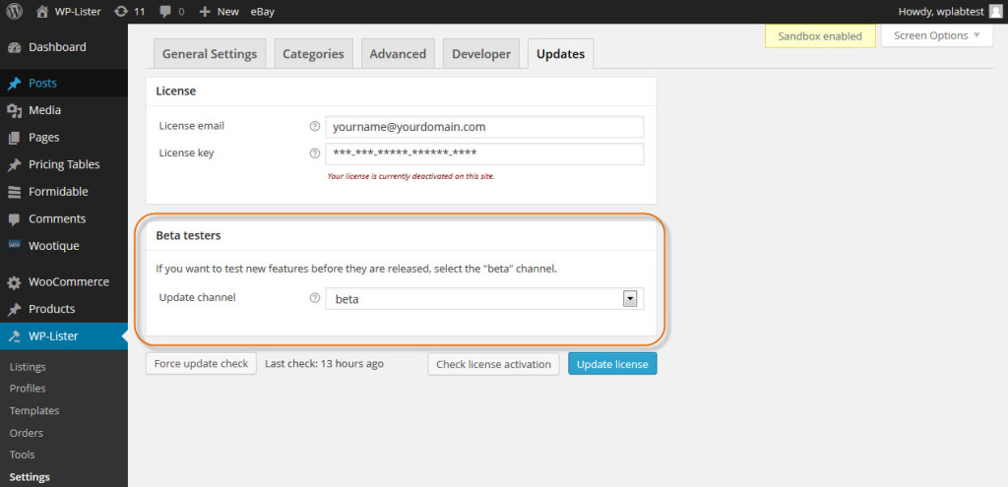Switch to the General Settings tab

[210, 53]
